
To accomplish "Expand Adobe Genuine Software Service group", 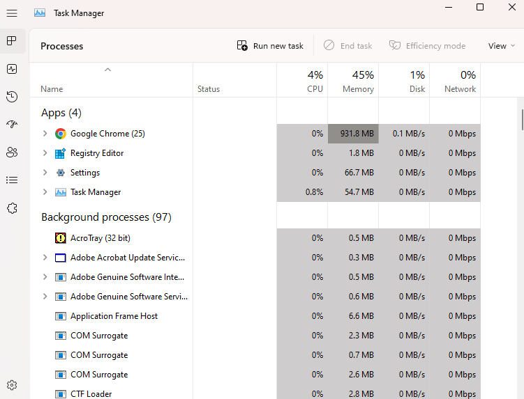I will [45, 296].
